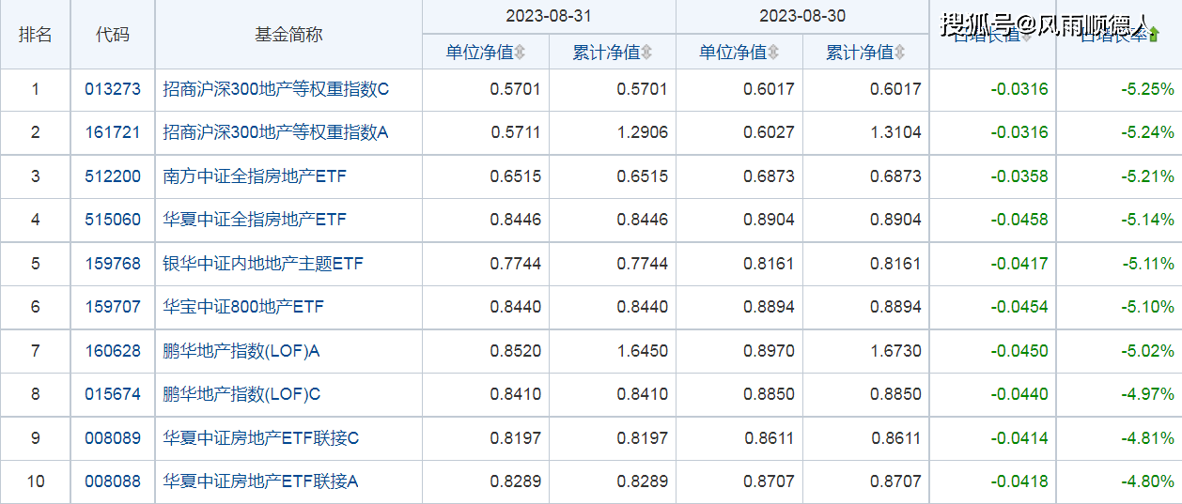Click sort icon beside 2023-08-31 单位净值
This screenshot has height=504, width=1182.
click(520, 53)
